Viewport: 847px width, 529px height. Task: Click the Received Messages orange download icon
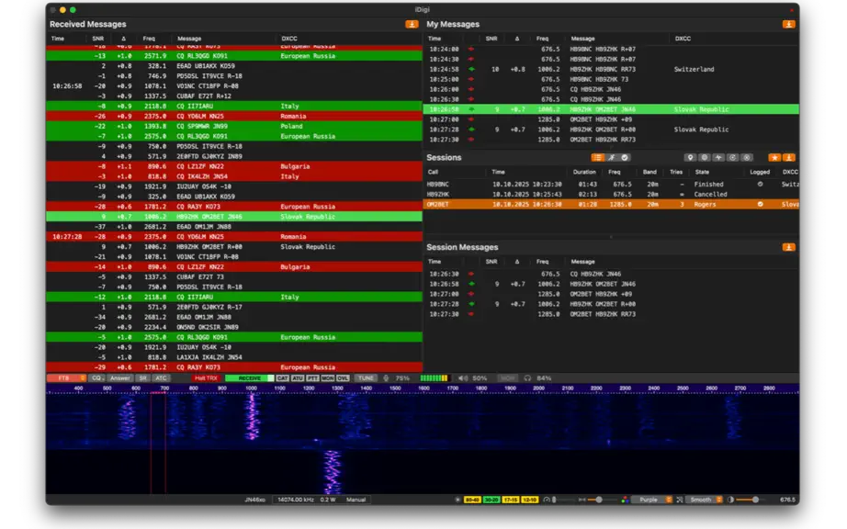(x=412, y=24)
